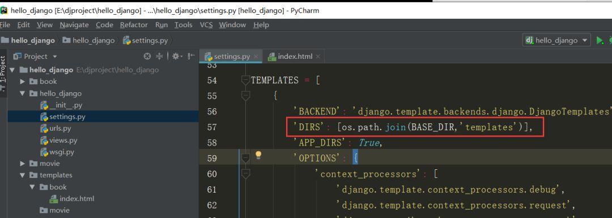Click the project path E:\djproject\hello_django text
Screen dimensions: 612x218
[117, 70]
